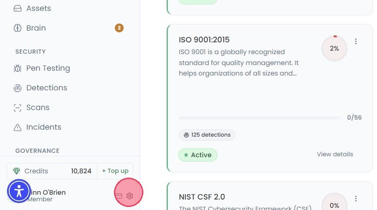377x210 pixels.
Task: Open the NIST CSF 2.0 card title
Action: (202, 197)
